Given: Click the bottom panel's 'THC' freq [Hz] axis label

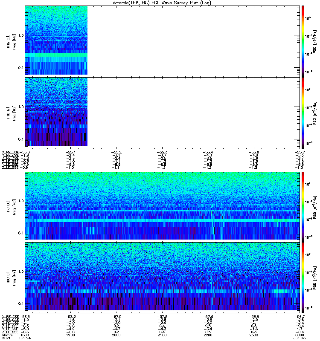Looking at the screenshot, I should click(12, 278).
